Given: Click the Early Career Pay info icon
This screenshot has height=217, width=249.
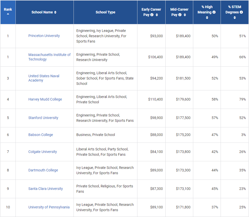Looking at the screenshot, I should 152,15.
